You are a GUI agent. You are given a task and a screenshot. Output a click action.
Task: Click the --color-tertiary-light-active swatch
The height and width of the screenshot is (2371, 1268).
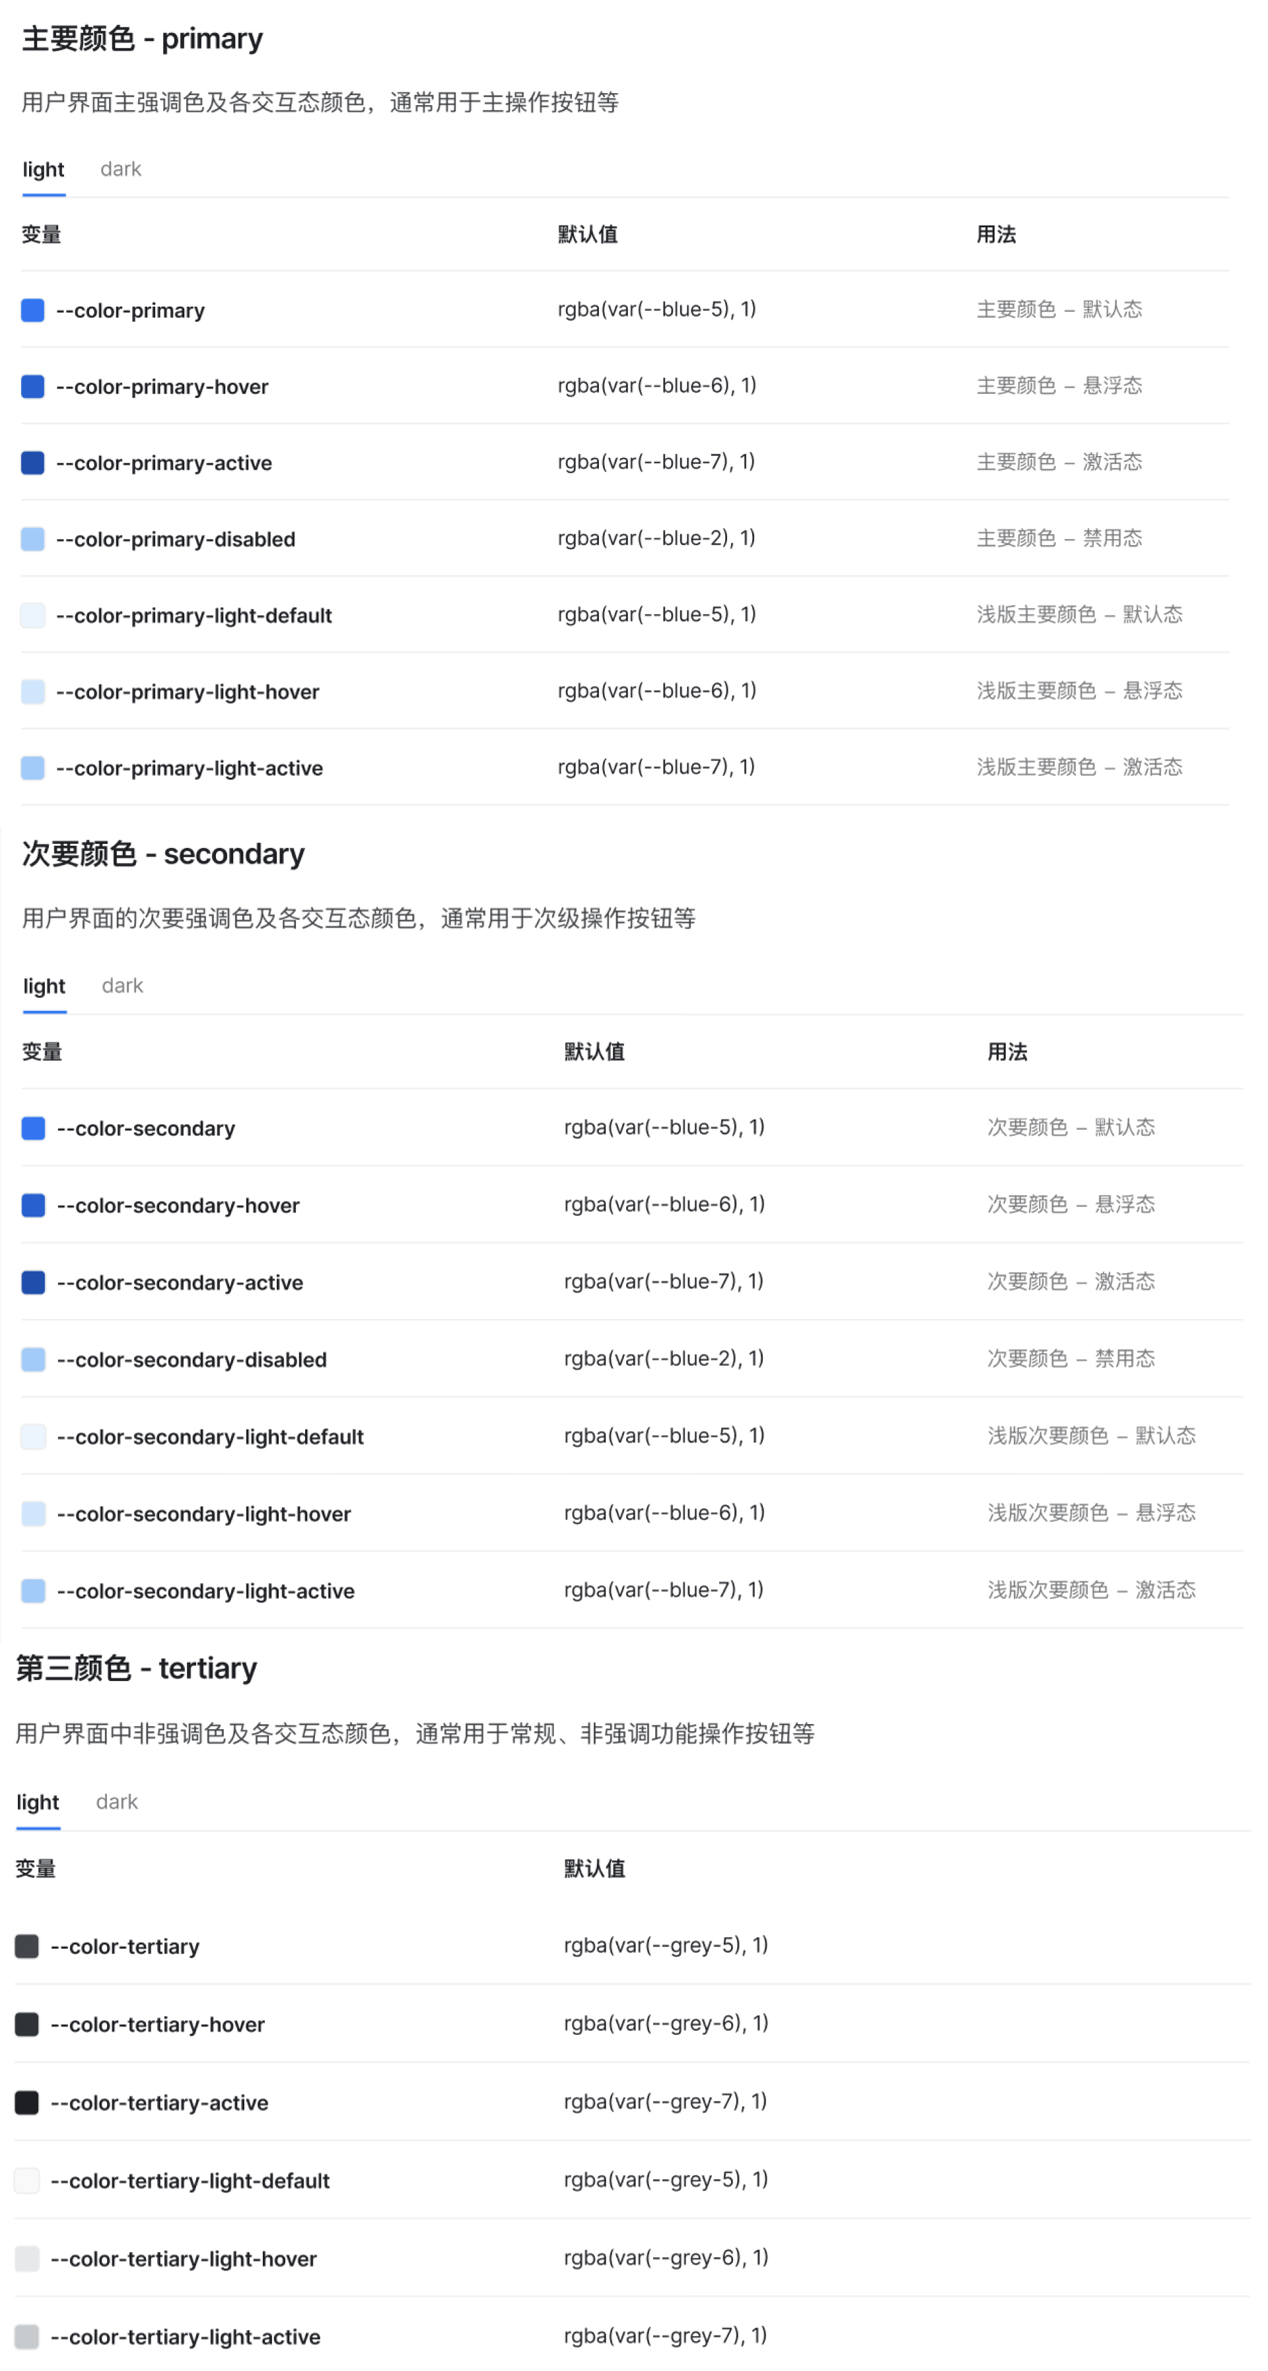click(x=28, y=2336)
